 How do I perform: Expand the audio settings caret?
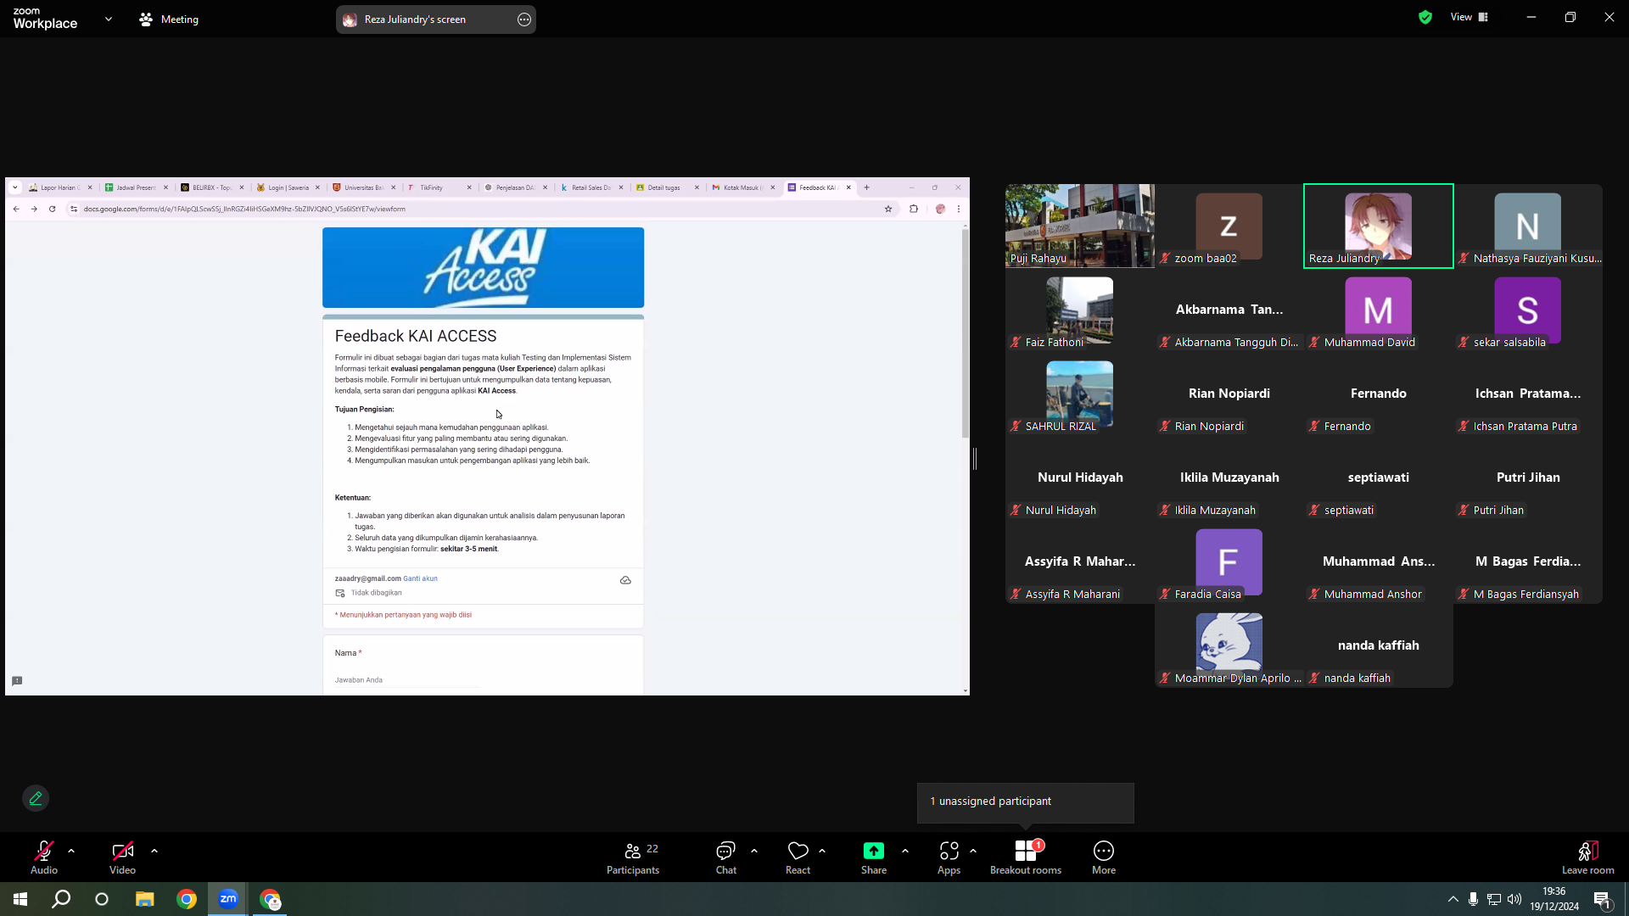(x=71, y=851)
